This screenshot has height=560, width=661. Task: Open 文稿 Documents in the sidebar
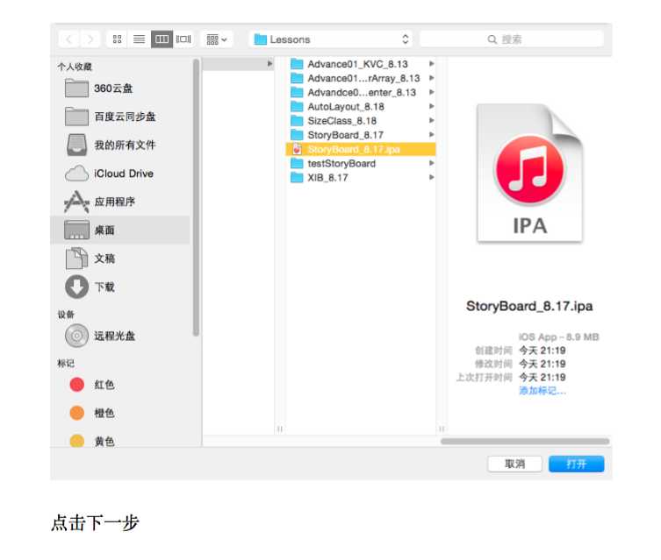coord(122,259)
